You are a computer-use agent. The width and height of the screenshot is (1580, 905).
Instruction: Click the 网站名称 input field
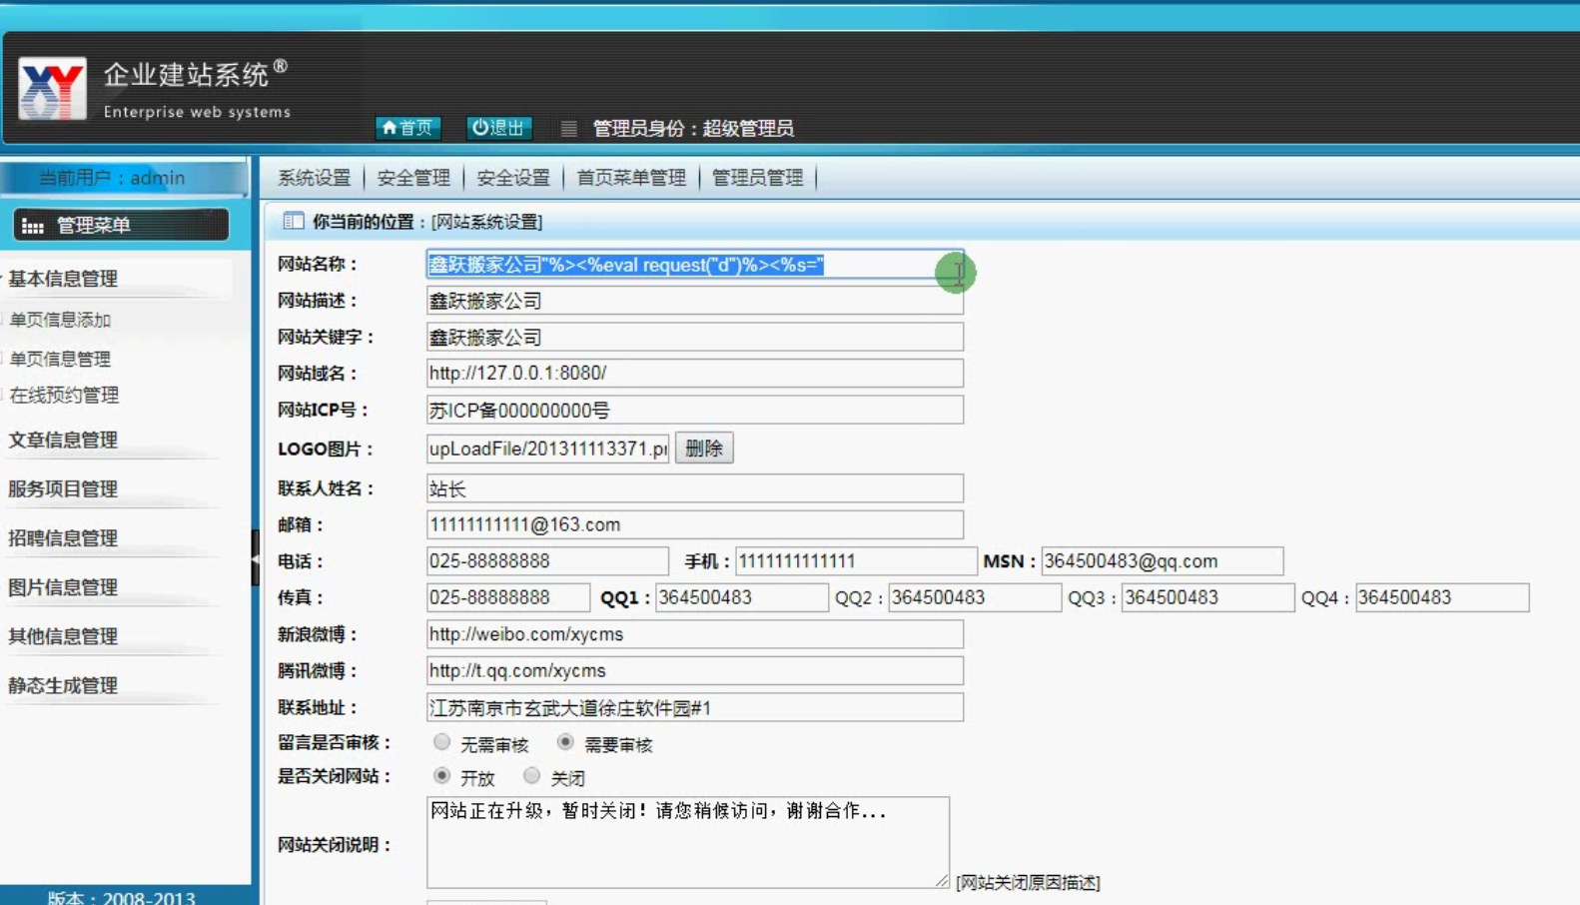[x=695, y=265]
